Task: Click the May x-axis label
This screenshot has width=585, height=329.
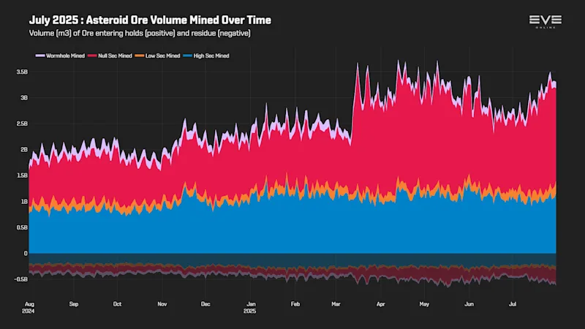Action: 424,304
